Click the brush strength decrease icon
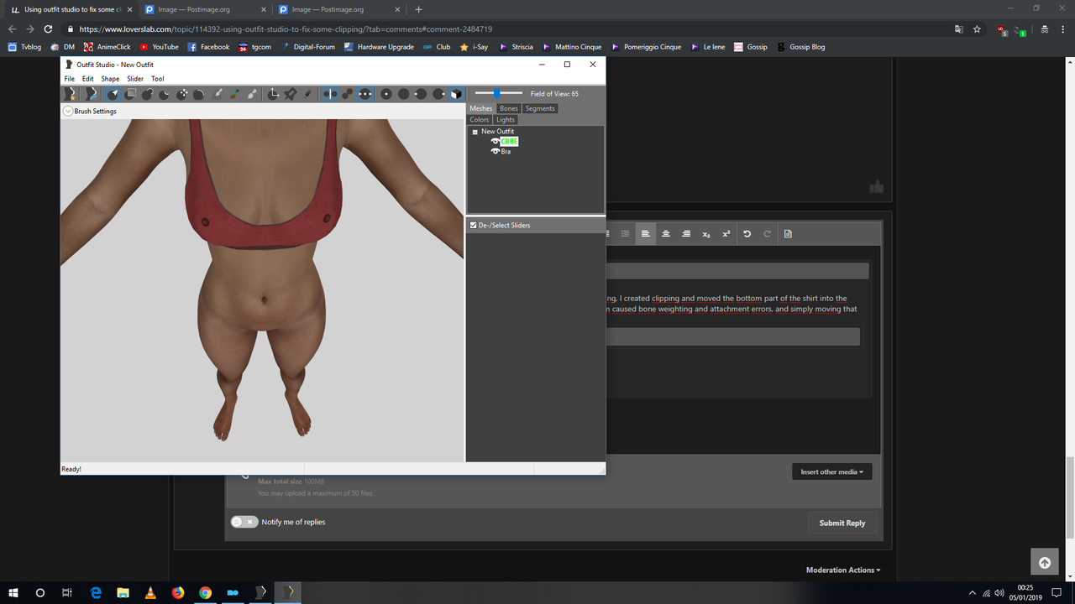This screenshot has height=604, width=1075. pyautogui.click(x=421, y=94)
